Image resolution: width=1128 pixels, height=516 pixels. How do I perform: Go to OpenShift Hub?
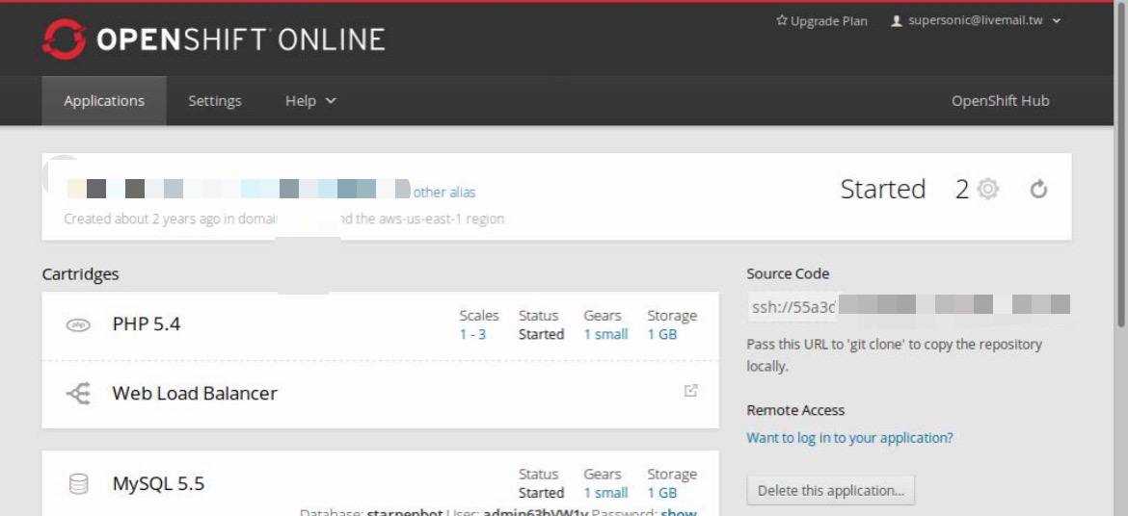1000,101
